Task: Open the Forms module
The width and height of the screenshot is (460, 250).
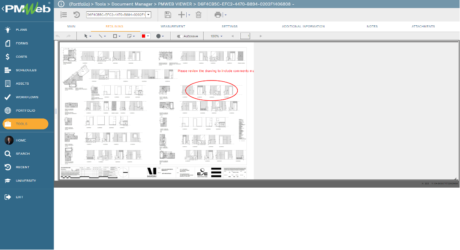Action: [22, 43]
